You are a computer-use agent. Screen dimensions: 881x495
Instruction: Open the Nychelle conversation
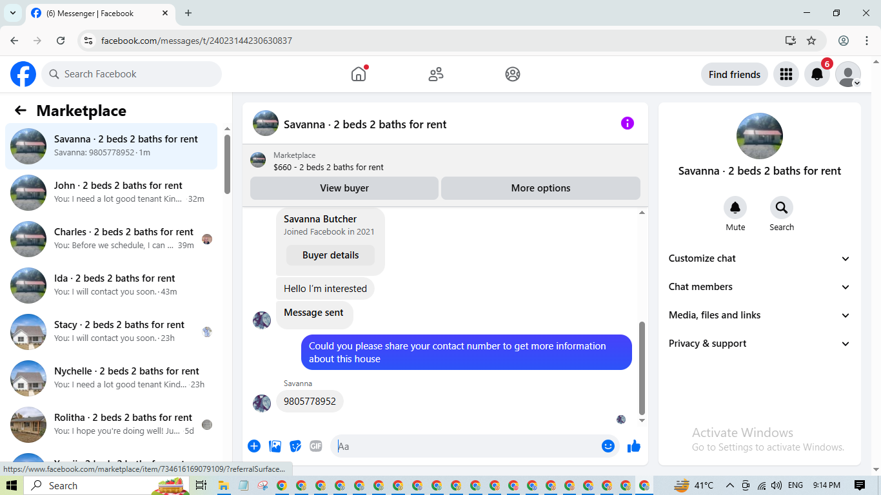coord(111,378)
